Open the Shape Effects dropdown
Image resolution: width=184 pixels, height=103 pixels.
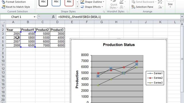tap(92, 7)
